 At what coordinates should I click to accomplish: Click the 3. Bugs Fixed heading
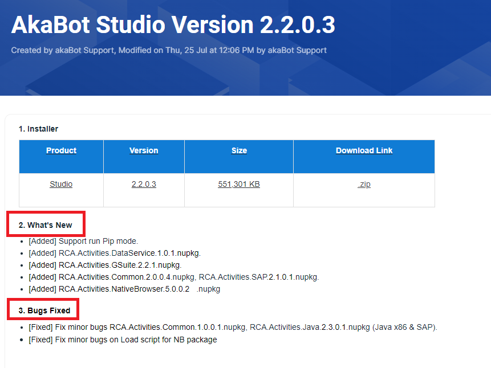[x=44, y=310]
